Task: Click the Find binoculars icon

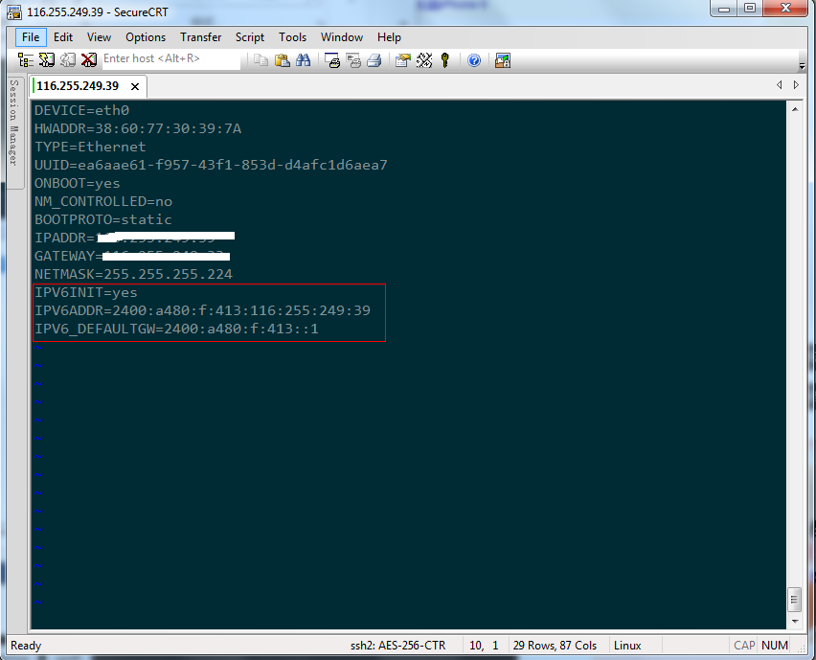Action: [303, 60]
